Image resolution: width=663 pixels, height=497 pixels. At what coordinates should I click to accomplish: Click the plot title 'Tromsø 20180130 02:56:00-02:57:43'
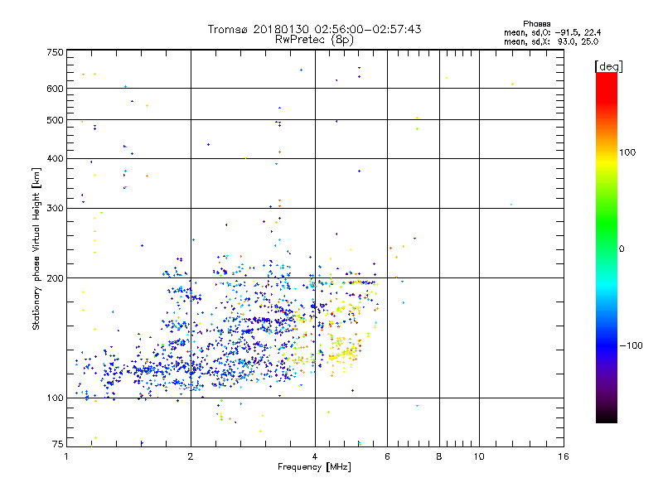314,29
